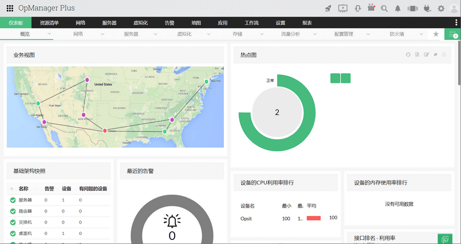Open the user profile avatar
Image resolution: width=461 pixels, height=244 pixels.
454,9
